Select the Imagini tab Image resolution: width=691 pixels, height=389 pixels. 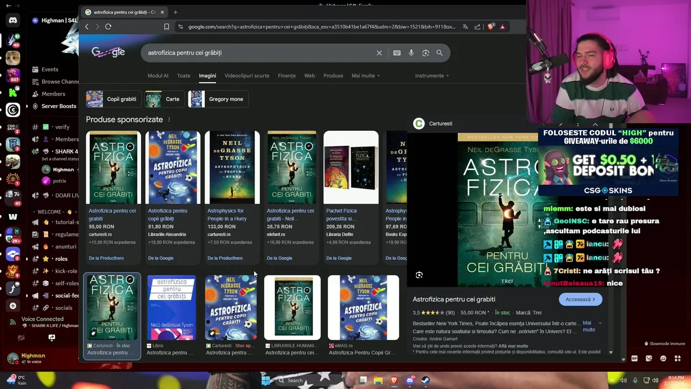[207, 76]
